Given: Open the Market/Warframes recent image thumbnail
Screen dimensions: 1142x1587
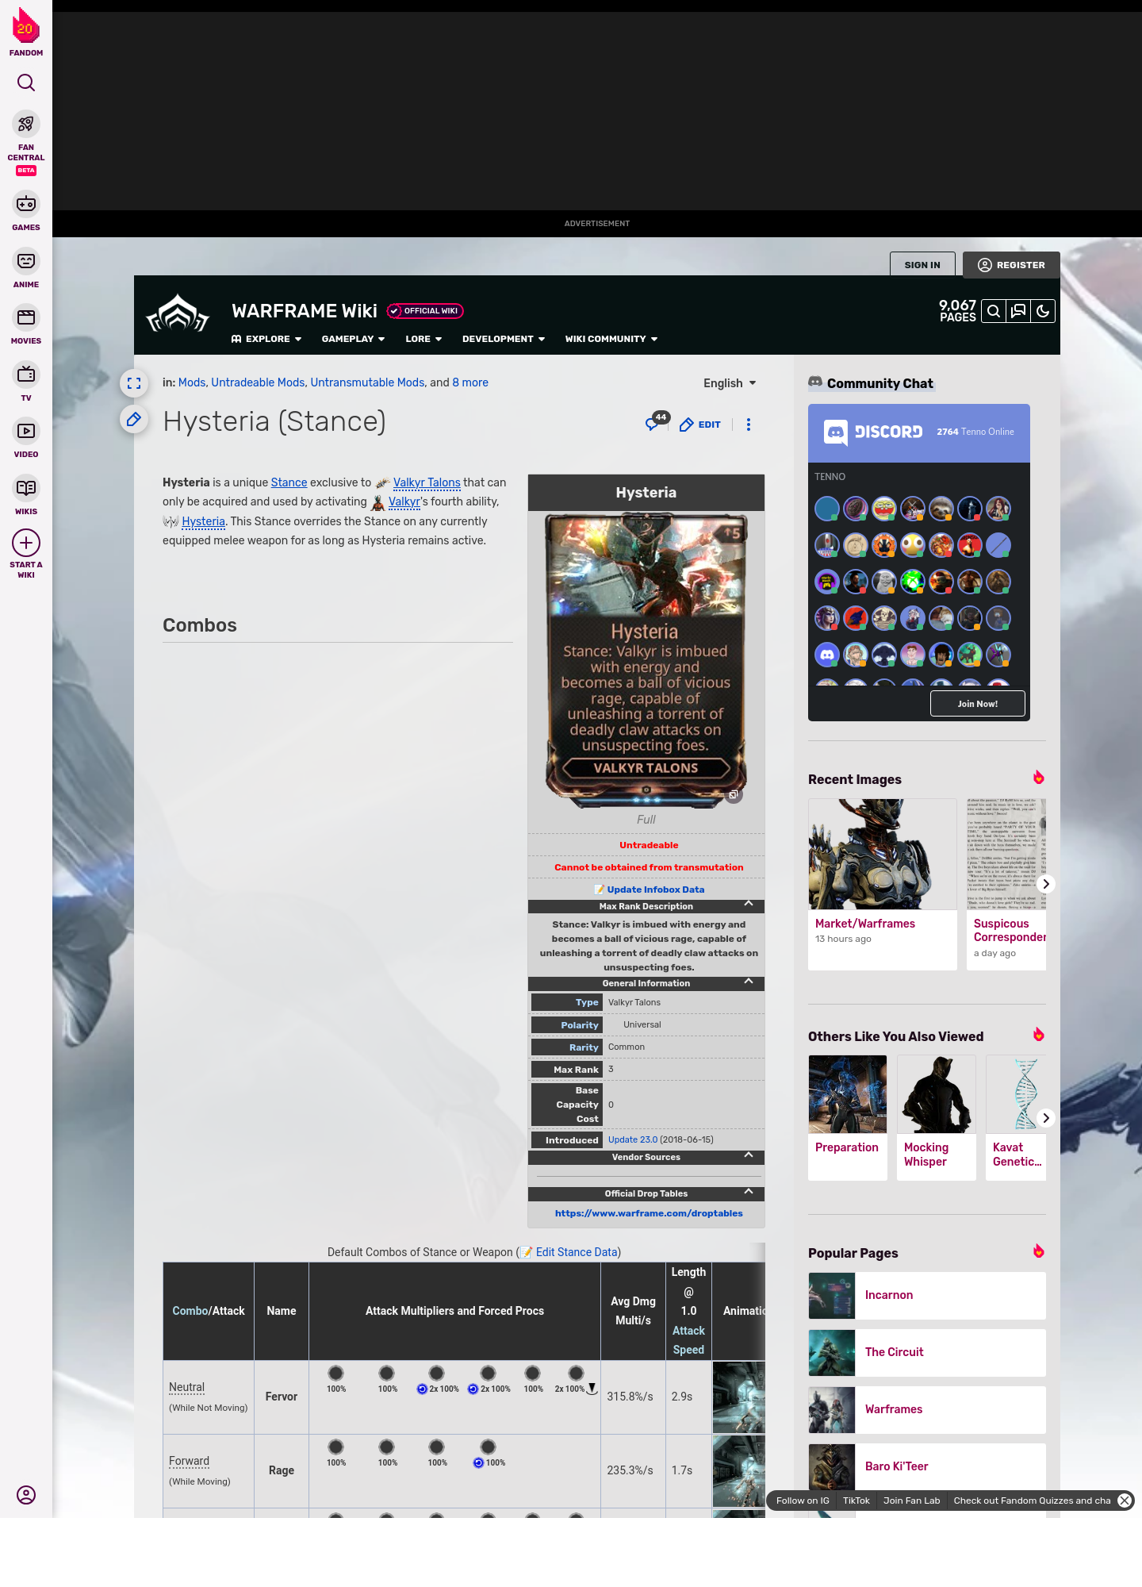Looking at the screenshot, I should click(883, 854).
